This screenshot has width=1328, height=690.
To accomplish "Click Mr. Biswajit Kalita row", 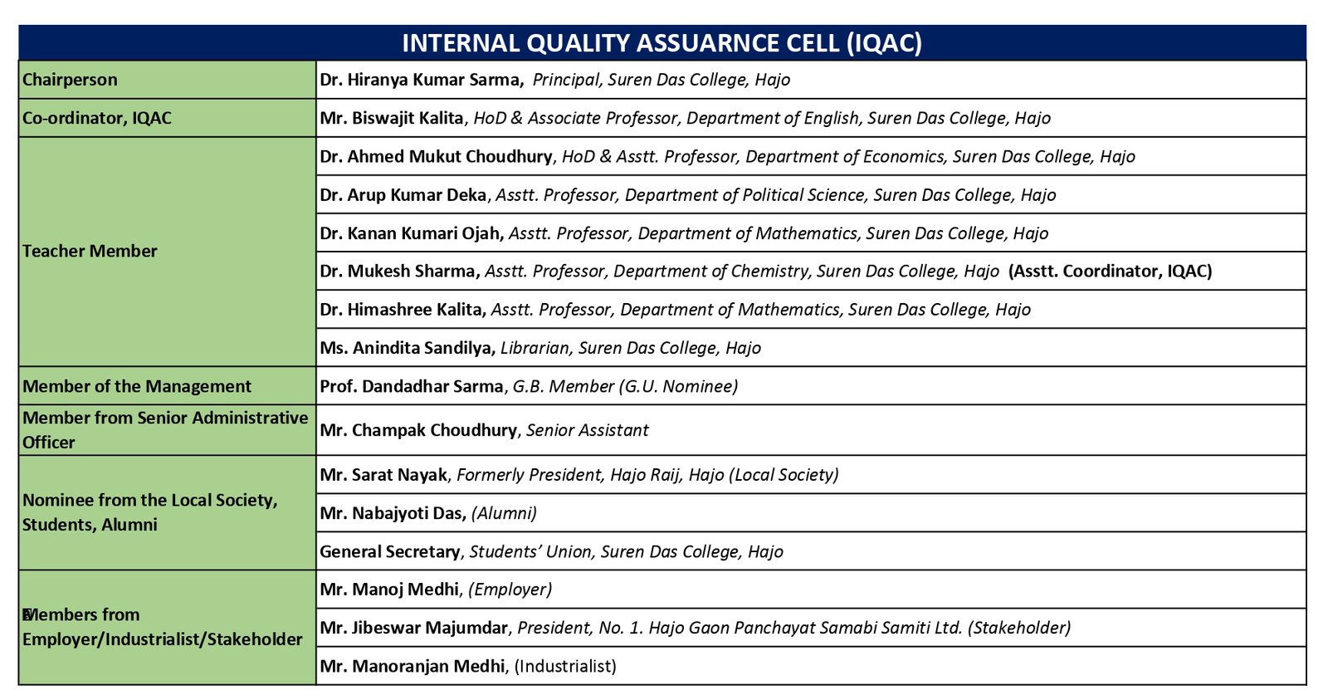I will 685,118.
